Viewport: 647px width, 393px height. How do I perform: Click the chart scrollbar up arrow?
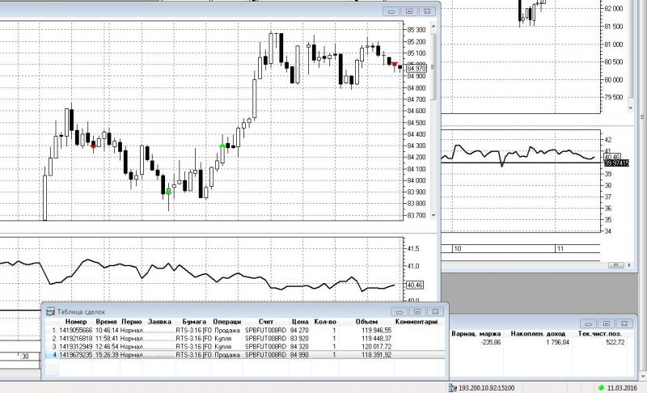pos(433,26)
